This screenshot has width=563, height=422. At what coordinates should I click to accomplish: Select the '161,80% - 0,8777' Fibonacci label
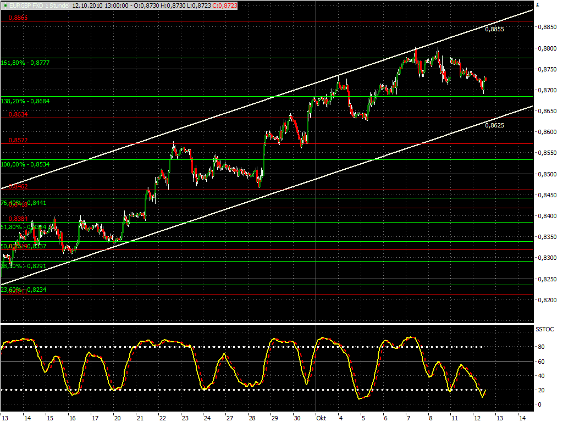(x=25, y=63)
